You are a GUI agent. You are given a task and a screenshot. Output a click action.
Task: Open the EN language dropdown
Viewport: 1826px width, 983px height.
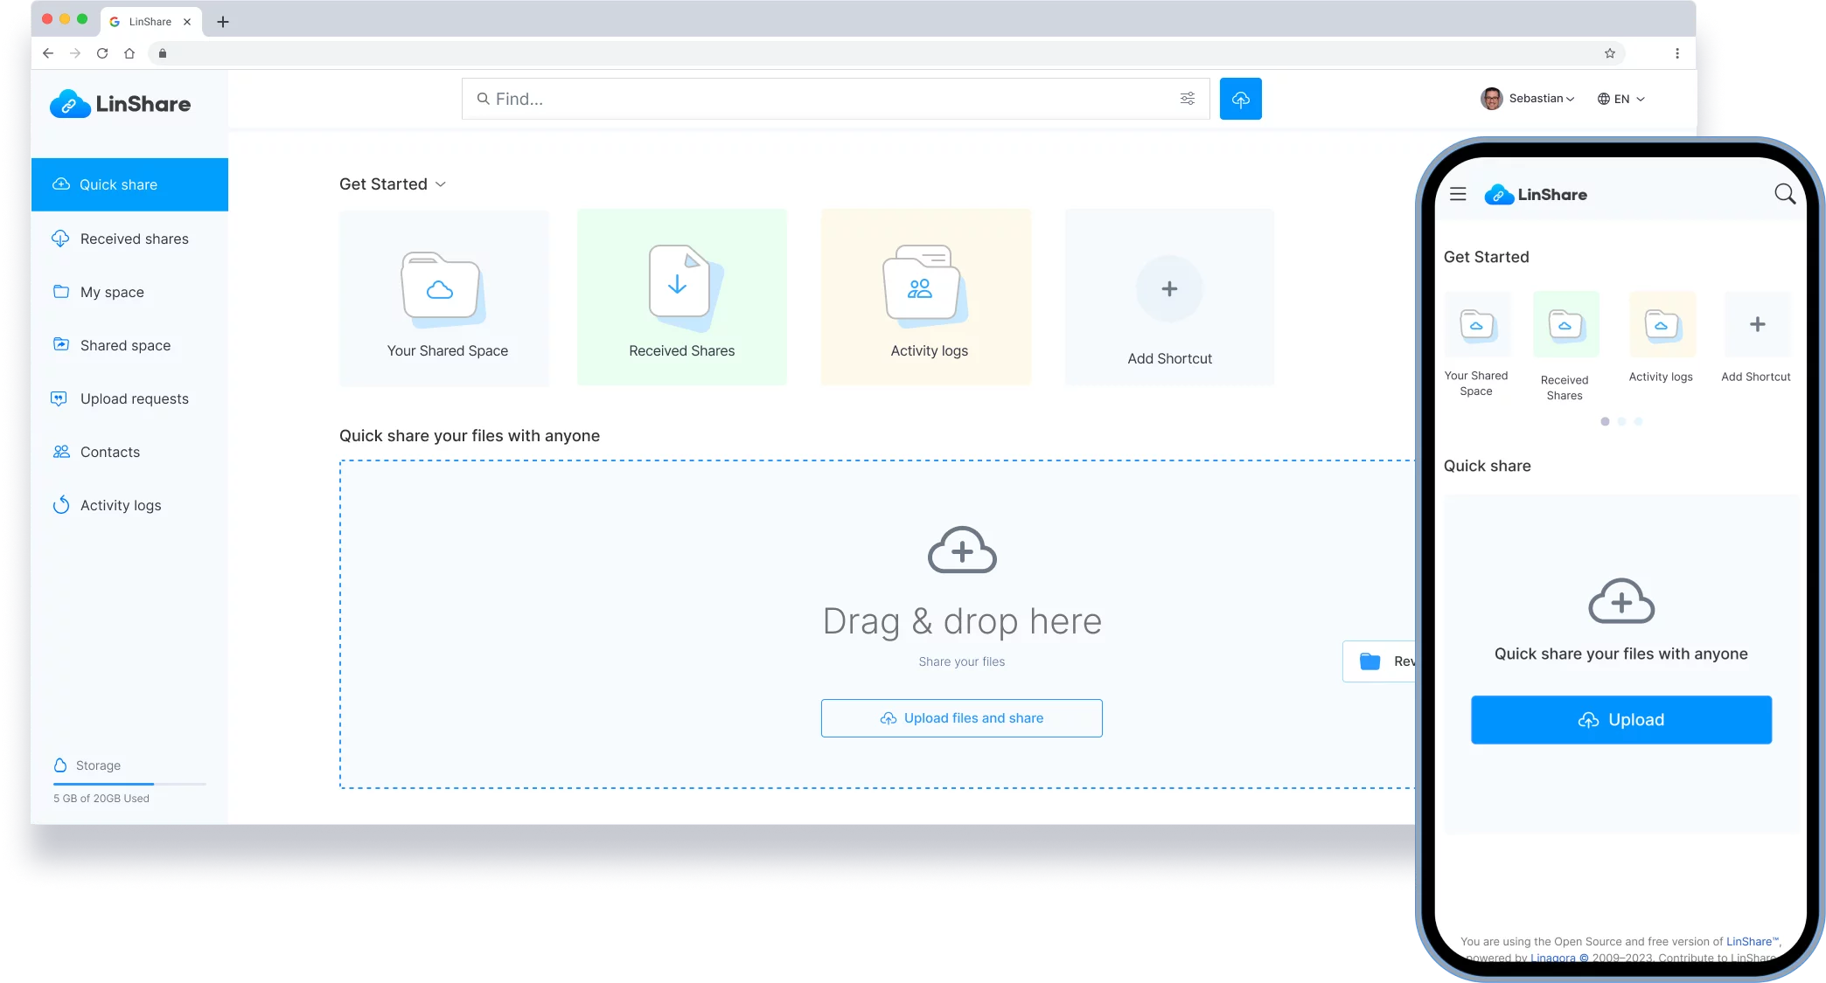(x=1620, y=99)
